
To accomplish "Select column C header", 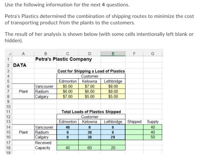I will [68, 54].
